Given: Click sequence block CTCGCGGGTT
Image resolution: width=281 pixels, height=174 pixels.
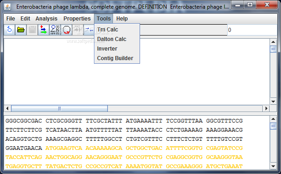Looking at the screenshot, I should 64,121.
